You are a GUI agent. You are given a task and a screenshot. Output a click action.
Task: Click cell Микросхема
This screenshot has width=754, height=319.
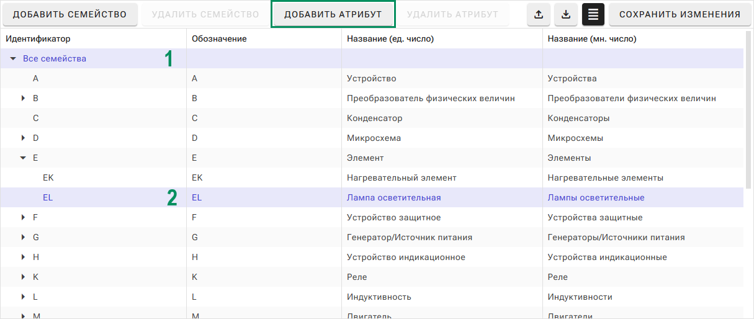(x=374, y=138)
